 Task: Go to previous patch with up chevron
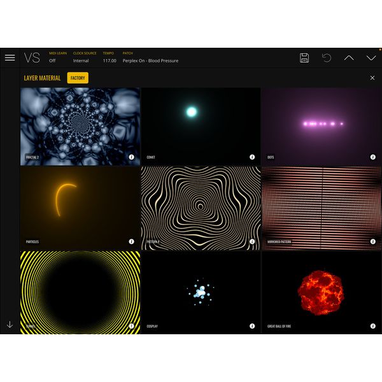(x=349, y=58)
